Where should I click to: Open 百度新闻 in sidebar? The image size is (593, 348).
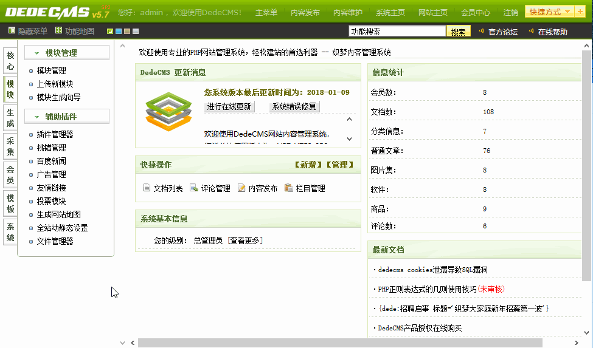[52, 161]
